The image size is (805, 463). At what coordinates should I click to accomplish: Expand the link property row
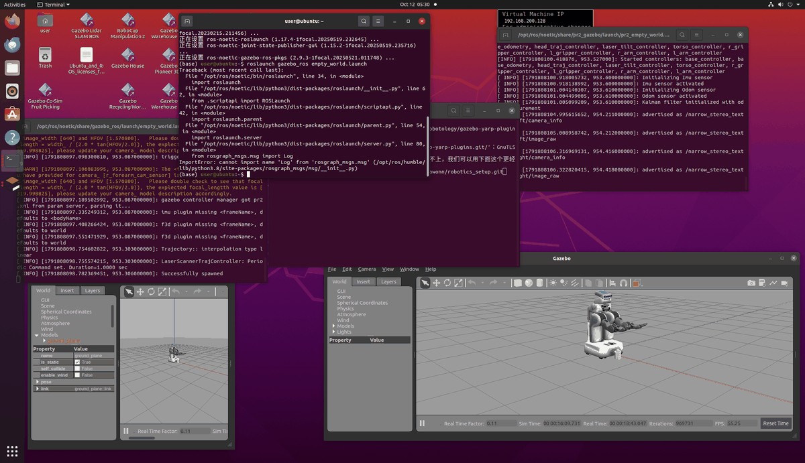click(x=37, y=389)
